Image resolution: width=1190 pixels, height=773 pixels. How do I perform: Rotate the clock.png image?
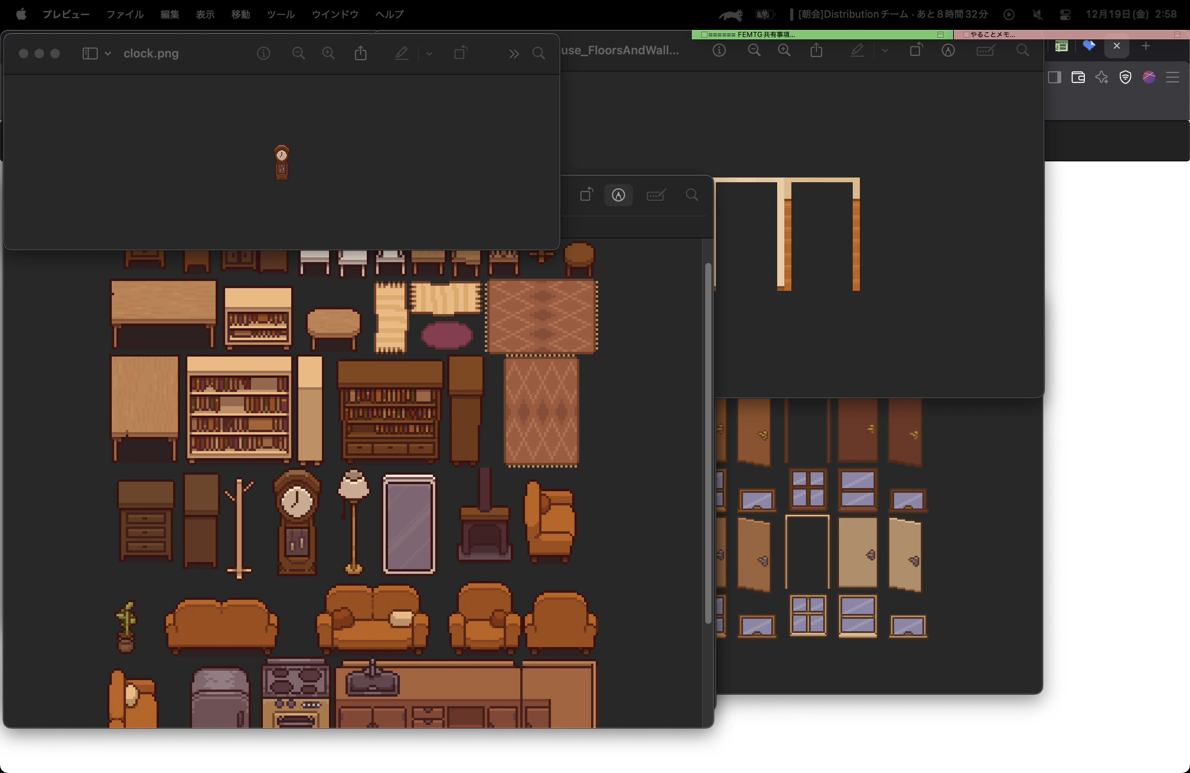460,52
